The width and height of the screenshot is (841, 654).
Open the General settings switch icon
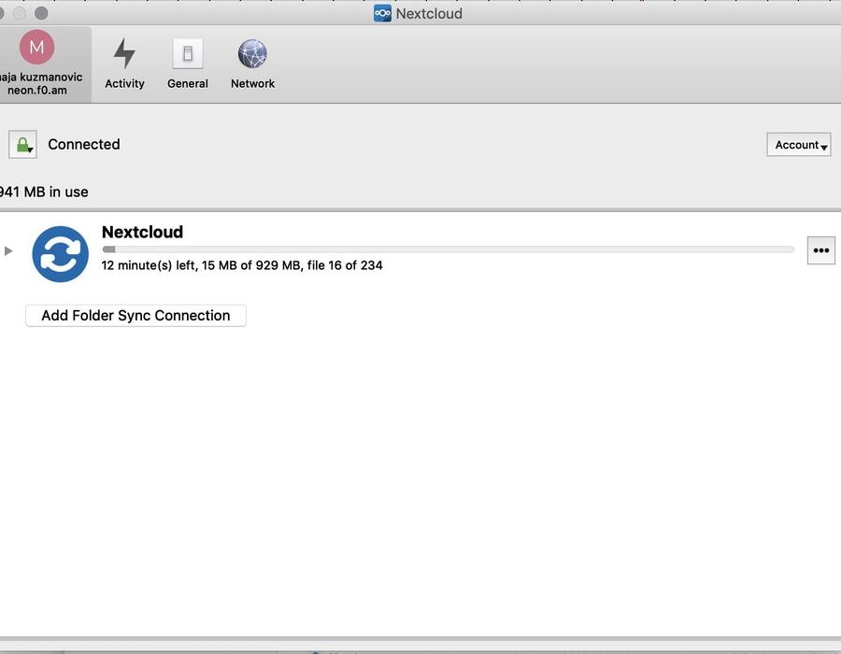click(188, 53)
